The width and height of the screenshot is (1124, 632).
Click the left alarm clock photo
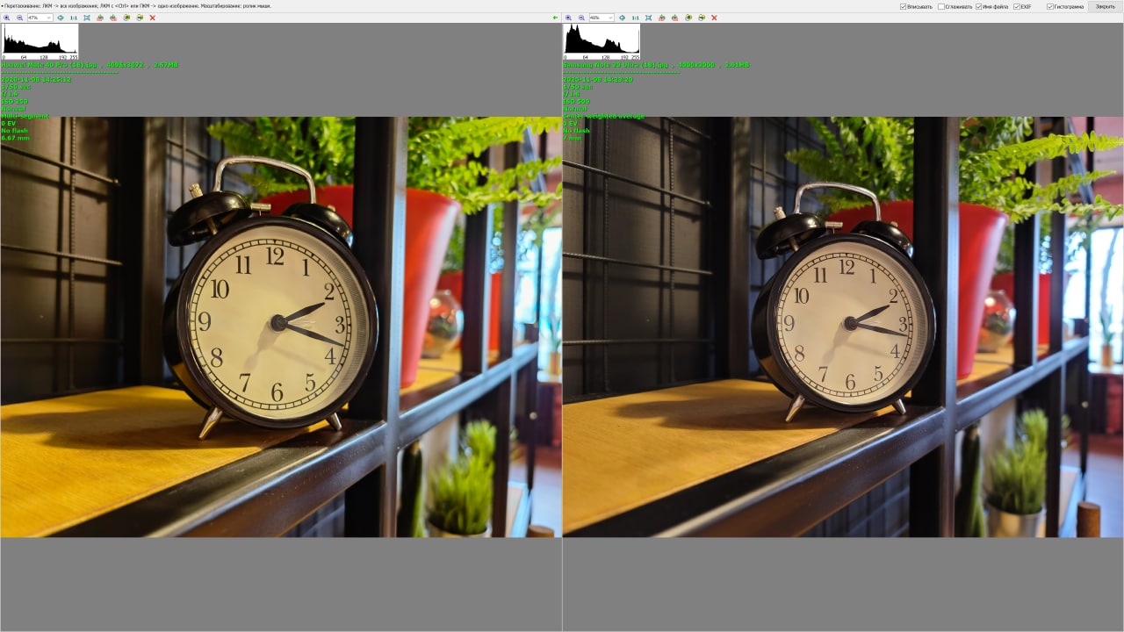pos(281,327)
